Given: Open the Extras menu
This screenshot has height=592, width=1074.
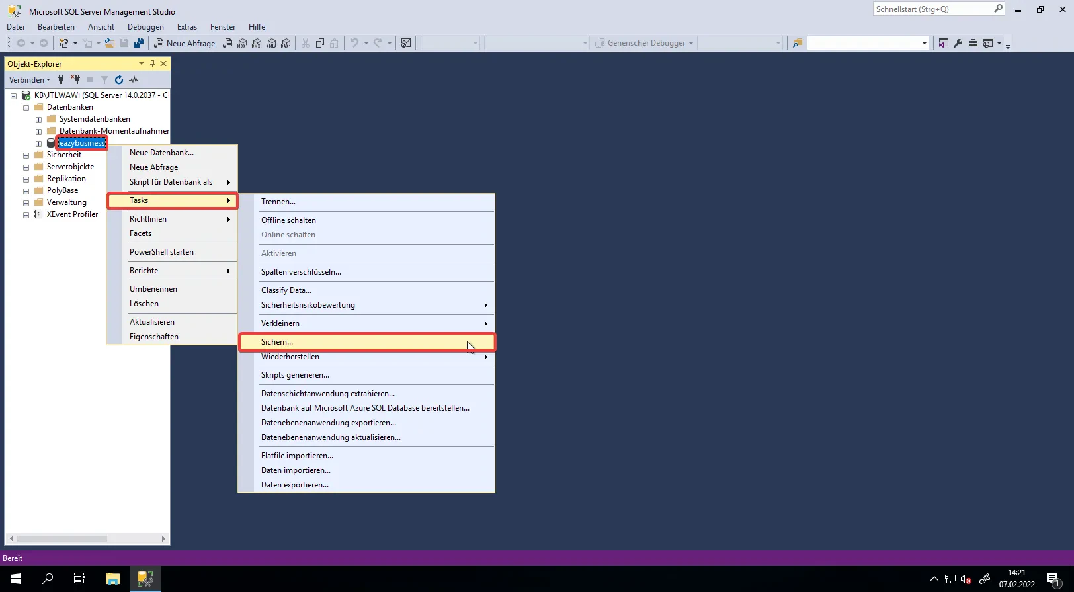Looking at the screenshot, I should 187,27.
